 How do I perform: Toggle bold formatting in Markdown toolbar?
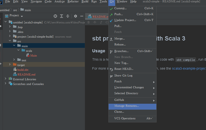[x=89, y=22]
